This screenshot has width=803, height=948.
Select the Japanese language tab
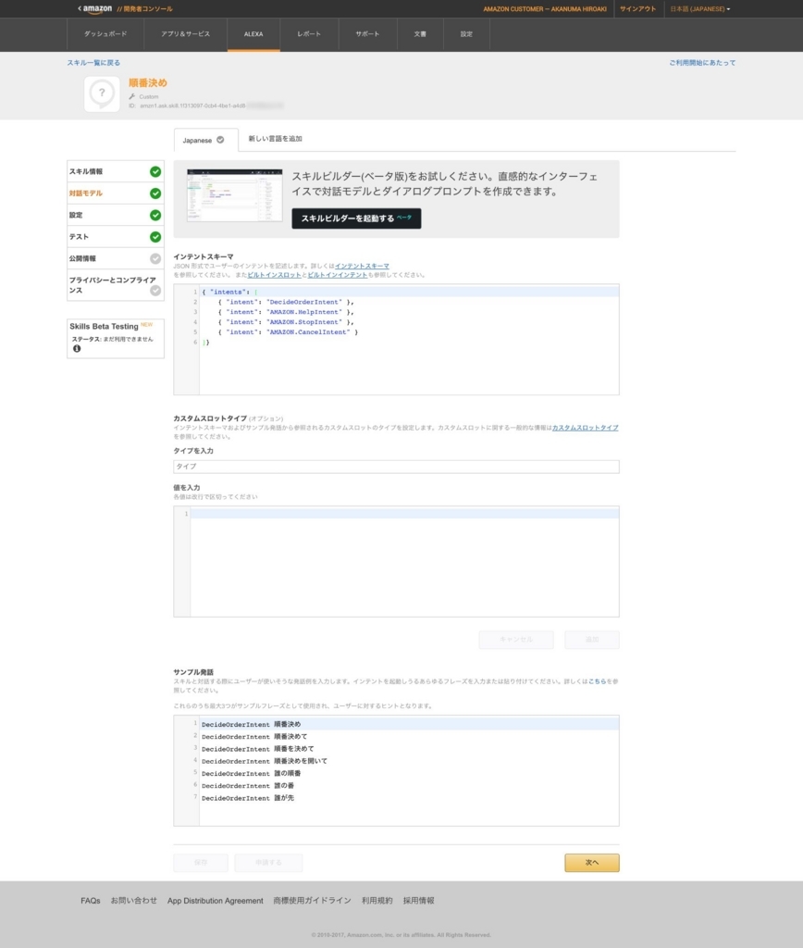[x=205, y=140]
